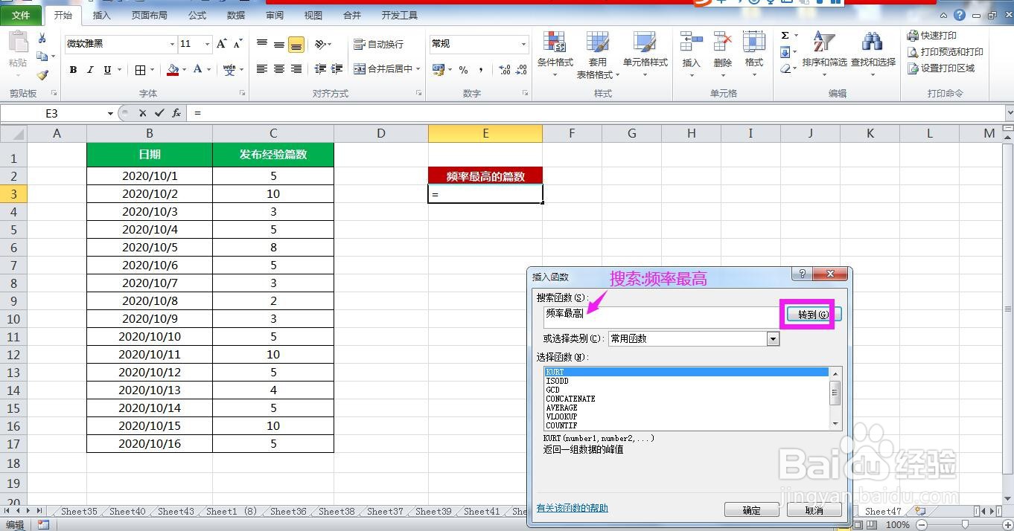Viewport: 1014px width, 531px height.
Task: Switch to the 页面布局 tab
Action: (150, 15)
